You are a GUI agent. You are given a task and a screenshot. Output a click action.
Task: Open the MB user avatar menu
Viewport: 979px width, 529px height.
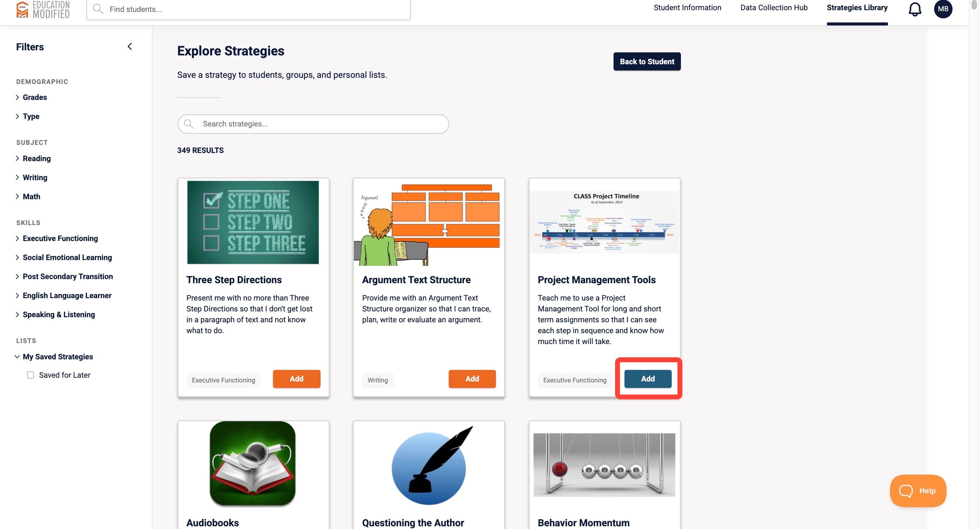[943, 9]
